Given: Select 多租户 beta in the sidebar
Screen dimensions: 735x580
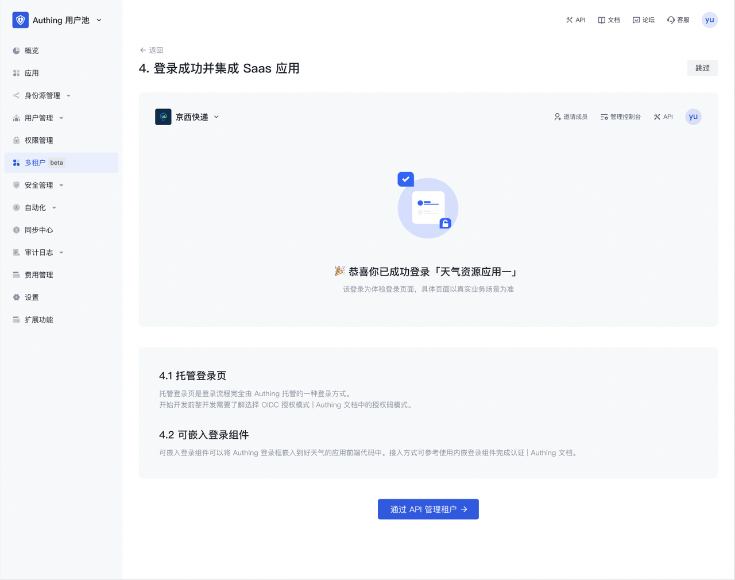Looking at the screenshot, I should [x=36, y=163].
